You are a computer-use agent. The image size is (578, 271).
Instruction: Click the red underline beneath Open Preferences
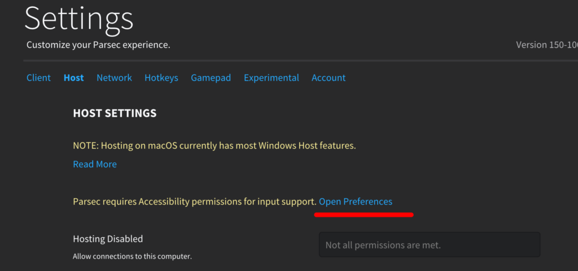pyautogui.click(x=364, y=215)
